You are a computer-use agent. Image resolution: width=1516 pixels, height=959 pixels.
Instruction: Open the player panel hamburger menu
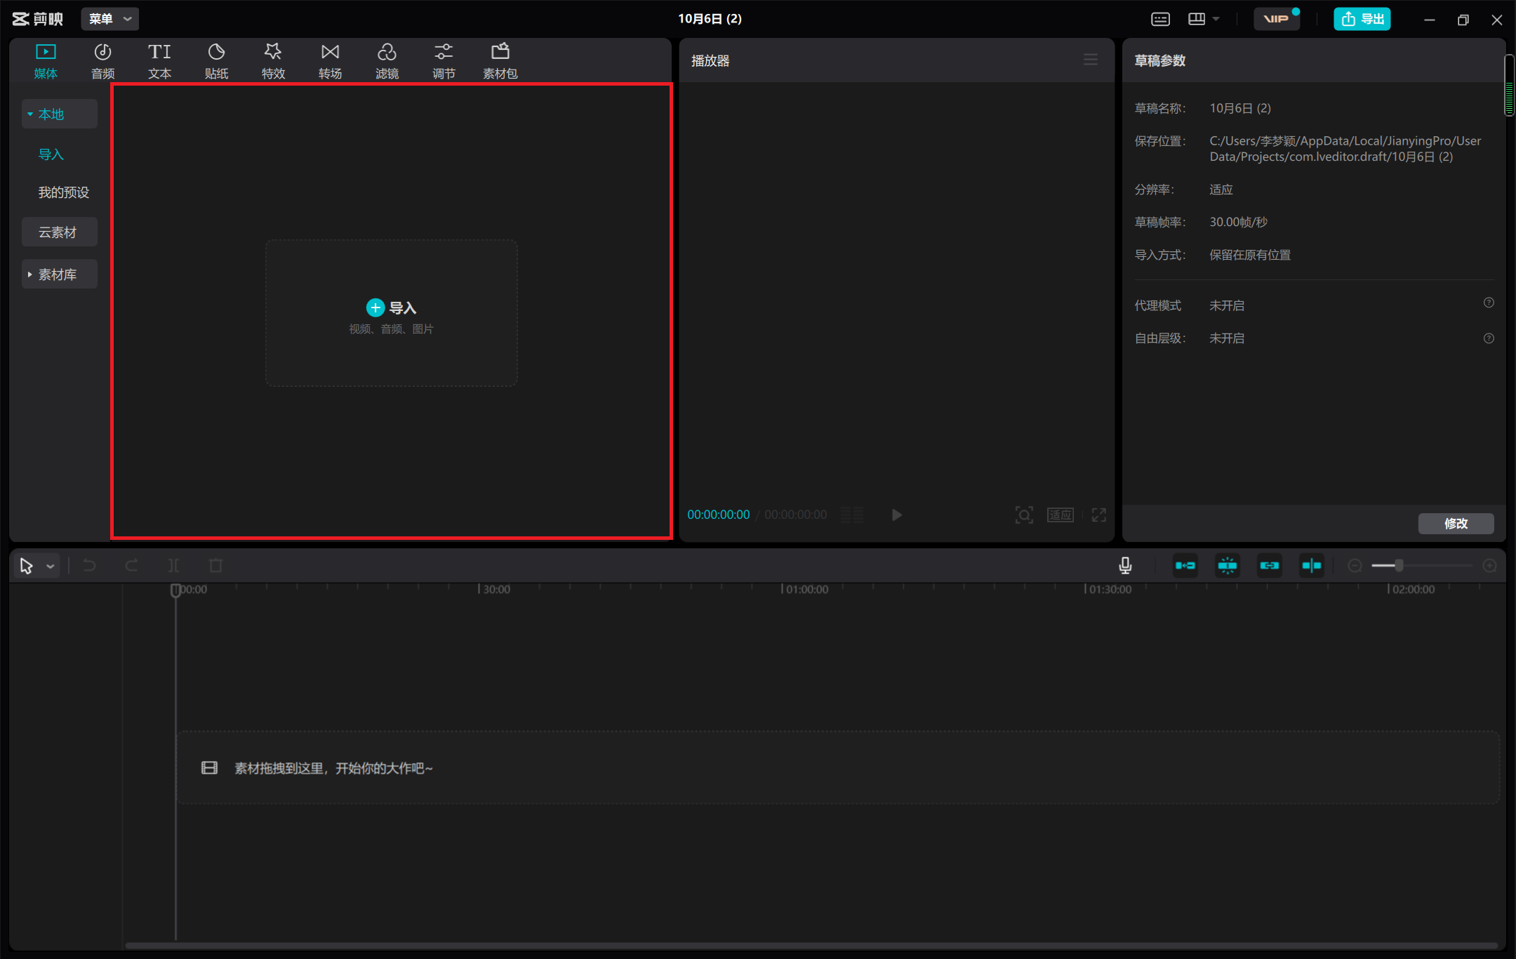1090,60
